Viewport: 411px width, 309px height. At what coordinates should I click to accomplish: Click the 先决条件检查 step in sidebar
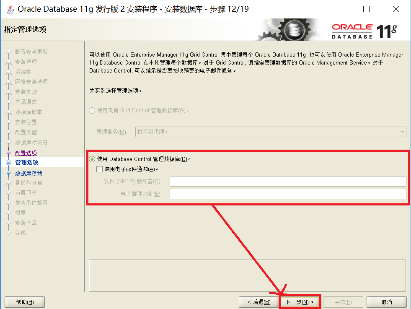[31, 203]
